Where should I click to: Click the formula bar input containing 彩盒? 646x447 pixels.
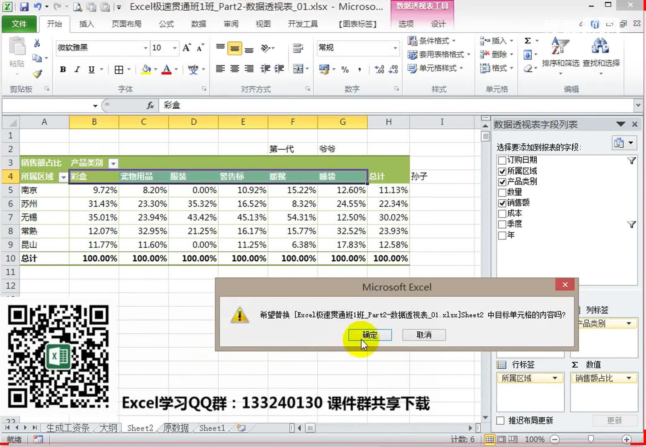395,106
